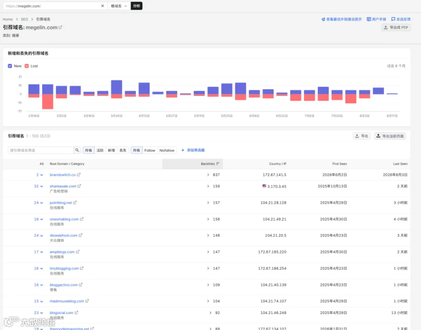
Task: Expand backlinks arrow for pointblog.net row
Action: click(x=208, y=203)
